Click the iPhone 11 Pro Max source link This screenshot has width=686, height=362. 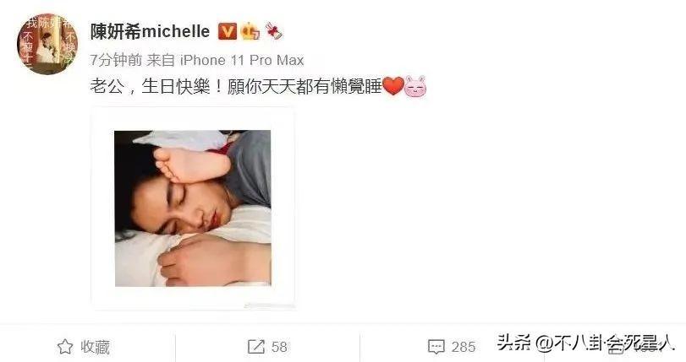coord(242,60)
